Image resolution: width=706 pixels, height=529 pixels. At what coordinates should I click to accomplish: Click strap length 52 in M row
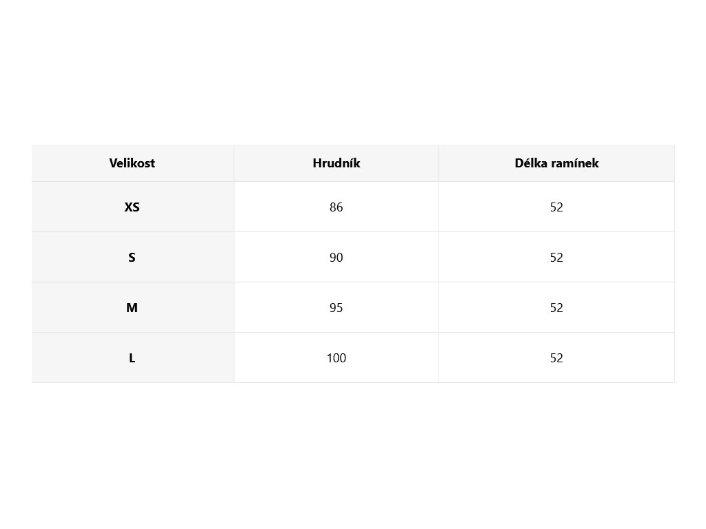(x=556, y=308)
